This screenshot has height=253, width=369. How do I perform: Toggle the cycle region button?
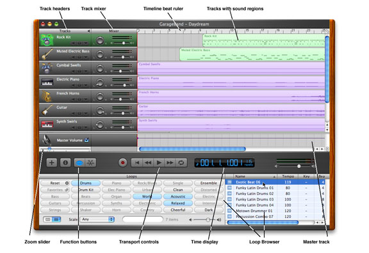181,163
